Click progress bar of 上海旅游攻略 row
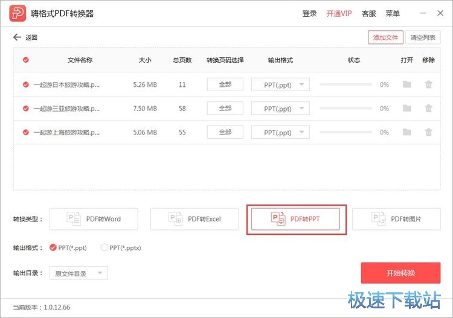This screenshot has width=453, height=318. 346,132
